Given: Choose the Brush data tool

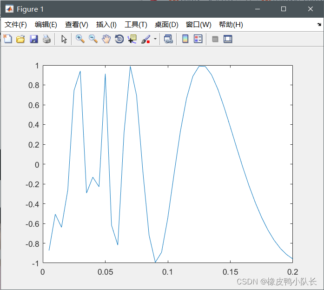Looking at the screenshot, I should (x=145, y=39).
